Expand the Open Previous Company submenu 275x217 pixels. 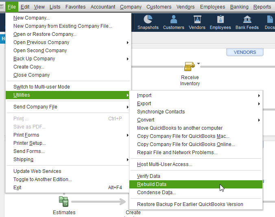(128, 42)
